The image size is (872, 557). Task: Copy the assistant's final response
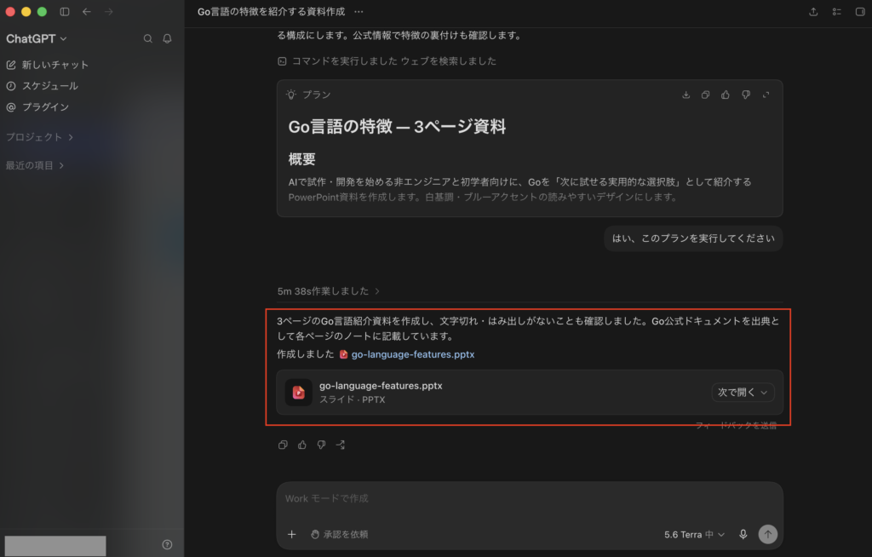click(283, 445)
